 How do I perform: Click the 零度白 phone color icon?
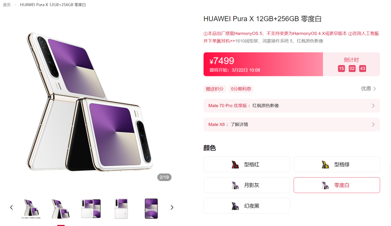pyautogui.click(x=325, y=185)
